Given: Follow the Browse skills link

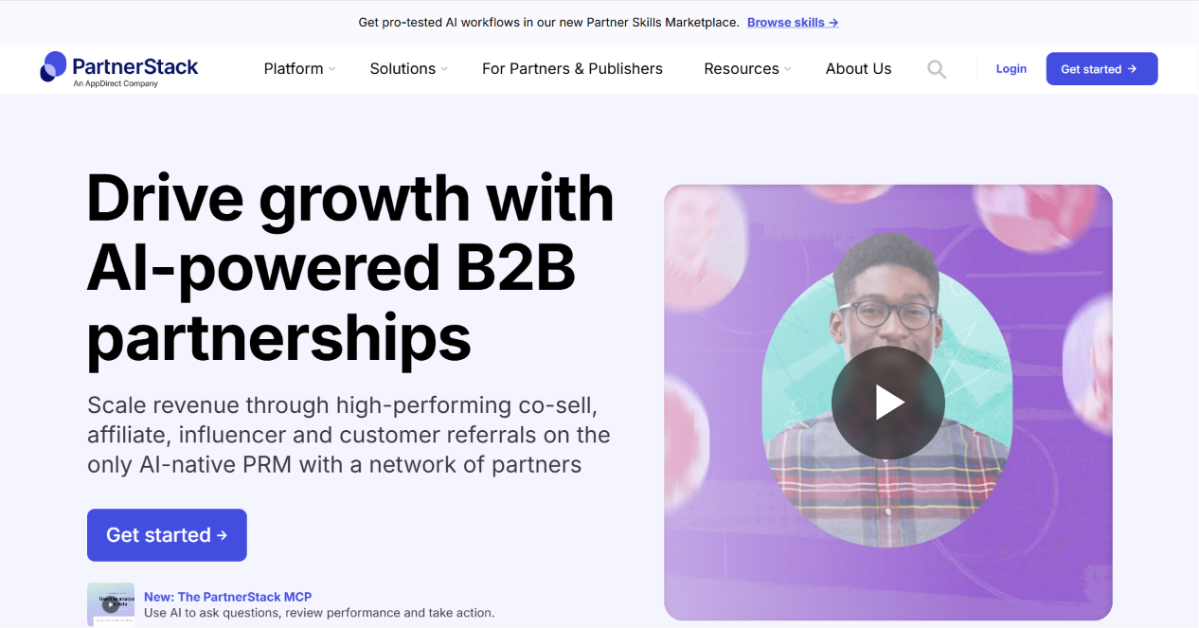Looking at the screenshot, I should tap(793, 22).
